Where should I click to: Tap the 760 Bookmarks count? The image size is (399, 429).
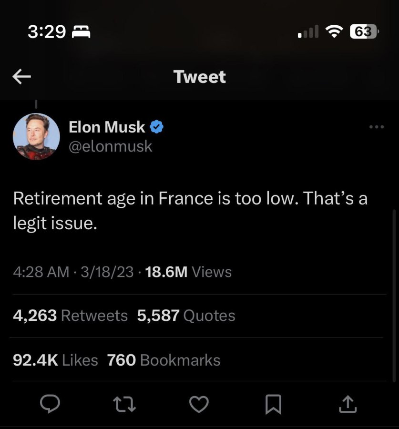[x=164, y=360]
